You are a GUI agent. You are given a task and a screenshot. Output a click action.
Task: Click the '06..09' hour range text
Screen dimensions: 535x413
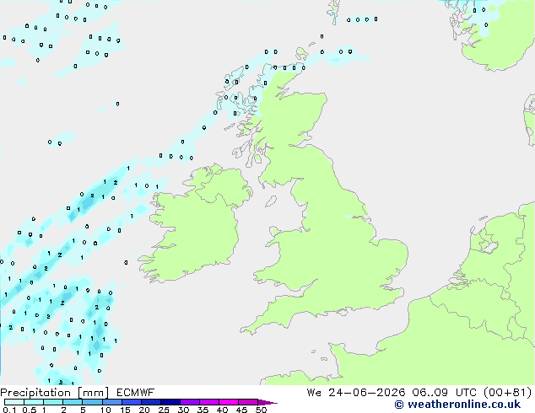430,393
